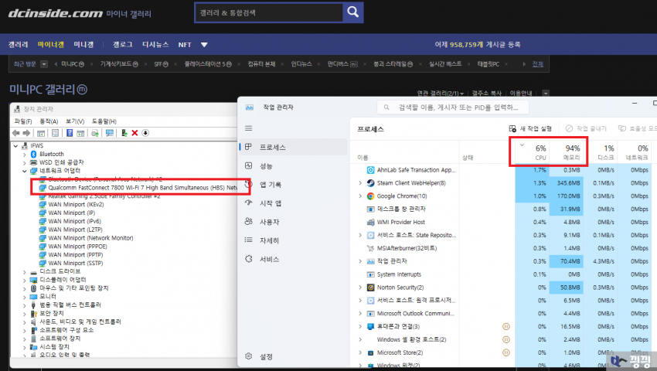Expand the Bluetooth device category
657x371 pixels.
[x=24, y=155]
